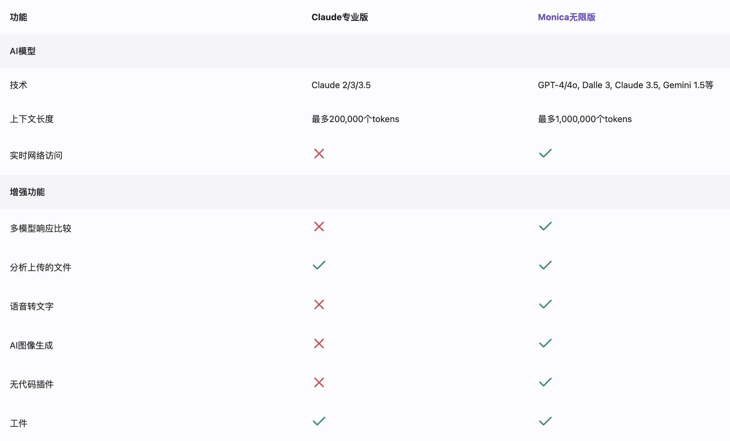Click the 实时网络访问 row label
The image size is (730, 441).
36,155
